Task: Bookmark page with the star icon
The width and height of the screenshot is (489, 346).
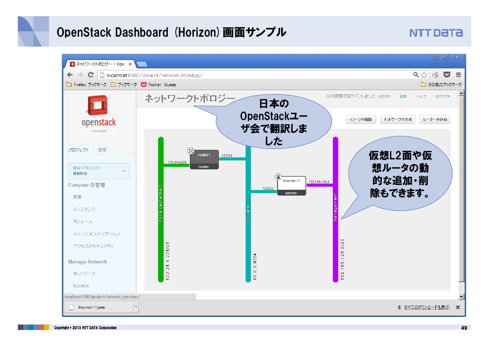Action: (x=424, y=75)
